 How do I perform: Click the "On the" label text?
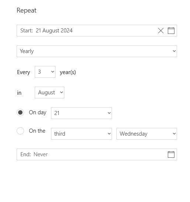tap(37, 131)
